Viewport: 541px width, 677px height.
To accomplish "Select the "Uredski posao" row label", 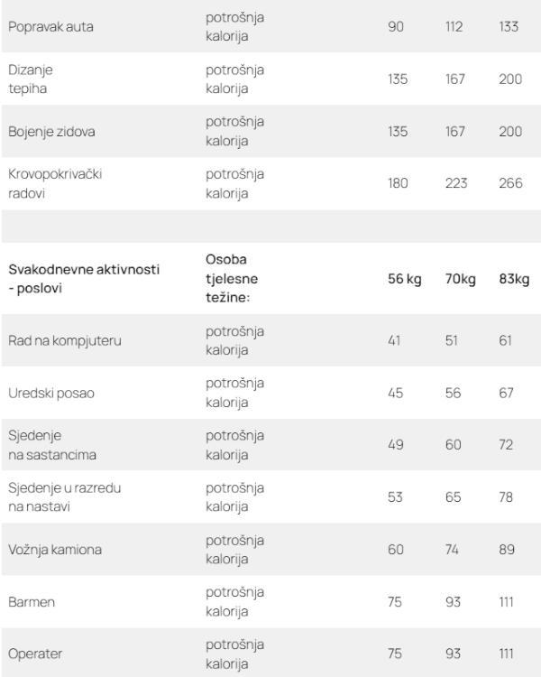I will point(45,394).
